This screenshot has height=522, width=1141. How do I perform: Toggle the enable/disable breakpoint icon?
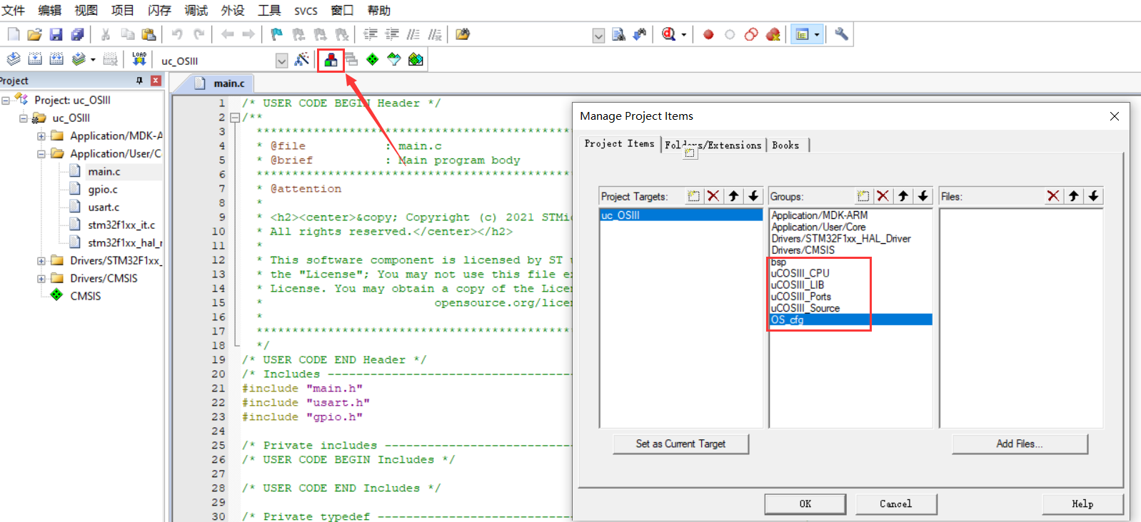click(x=730, y=34)
